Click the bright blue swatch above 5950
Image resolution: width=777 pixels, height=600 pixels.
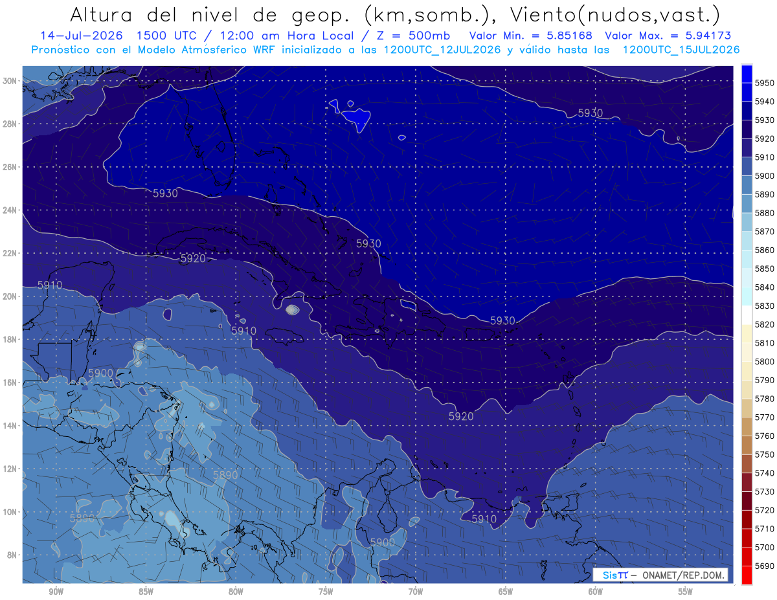click(747, 73)
